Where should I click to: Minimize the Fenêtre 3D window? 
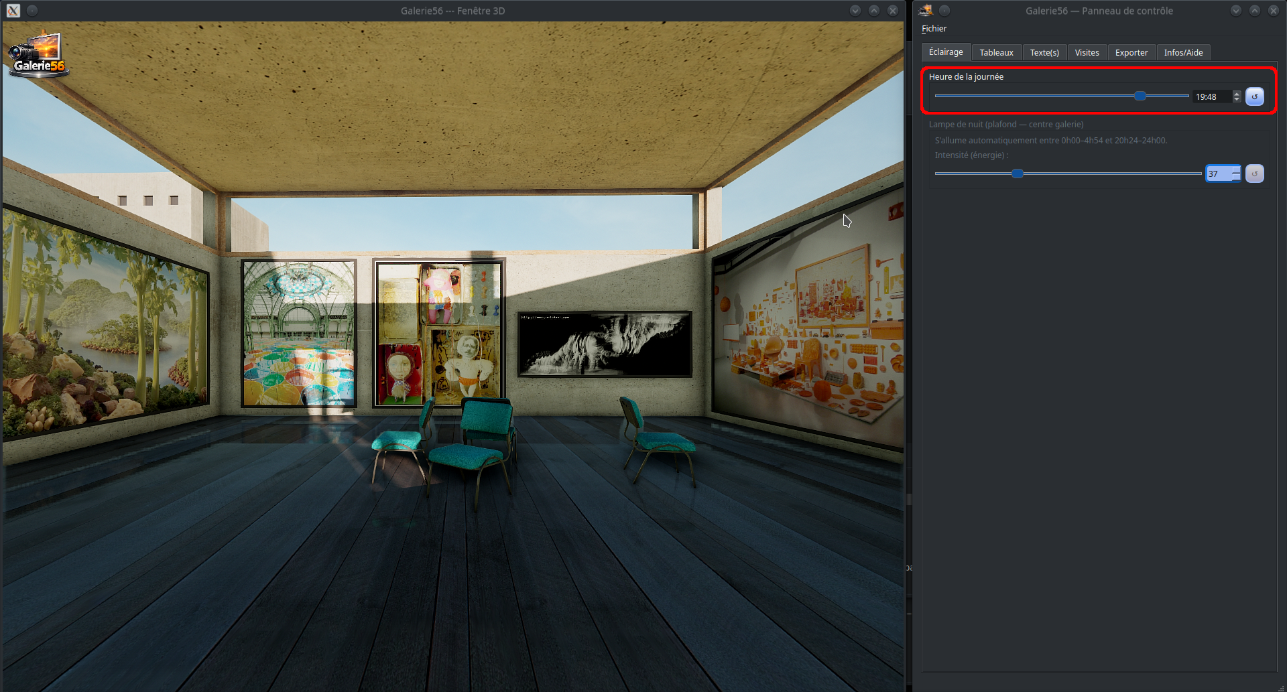pos(855,11)
